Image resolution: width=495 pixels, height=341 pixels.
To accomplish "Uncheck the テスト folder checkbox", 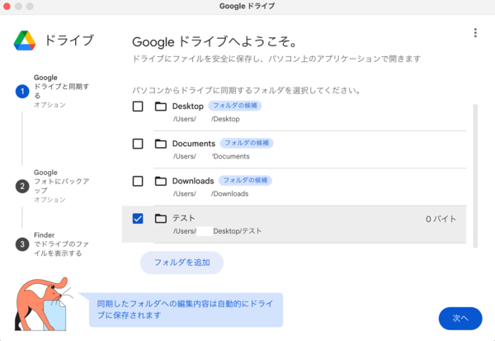I will tap(138, 218).
